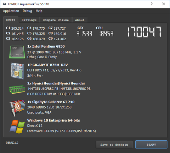Click the '1P GIGABYTE B75M-D3V' heading
The image size is (170, 153).
coord(47,65)
